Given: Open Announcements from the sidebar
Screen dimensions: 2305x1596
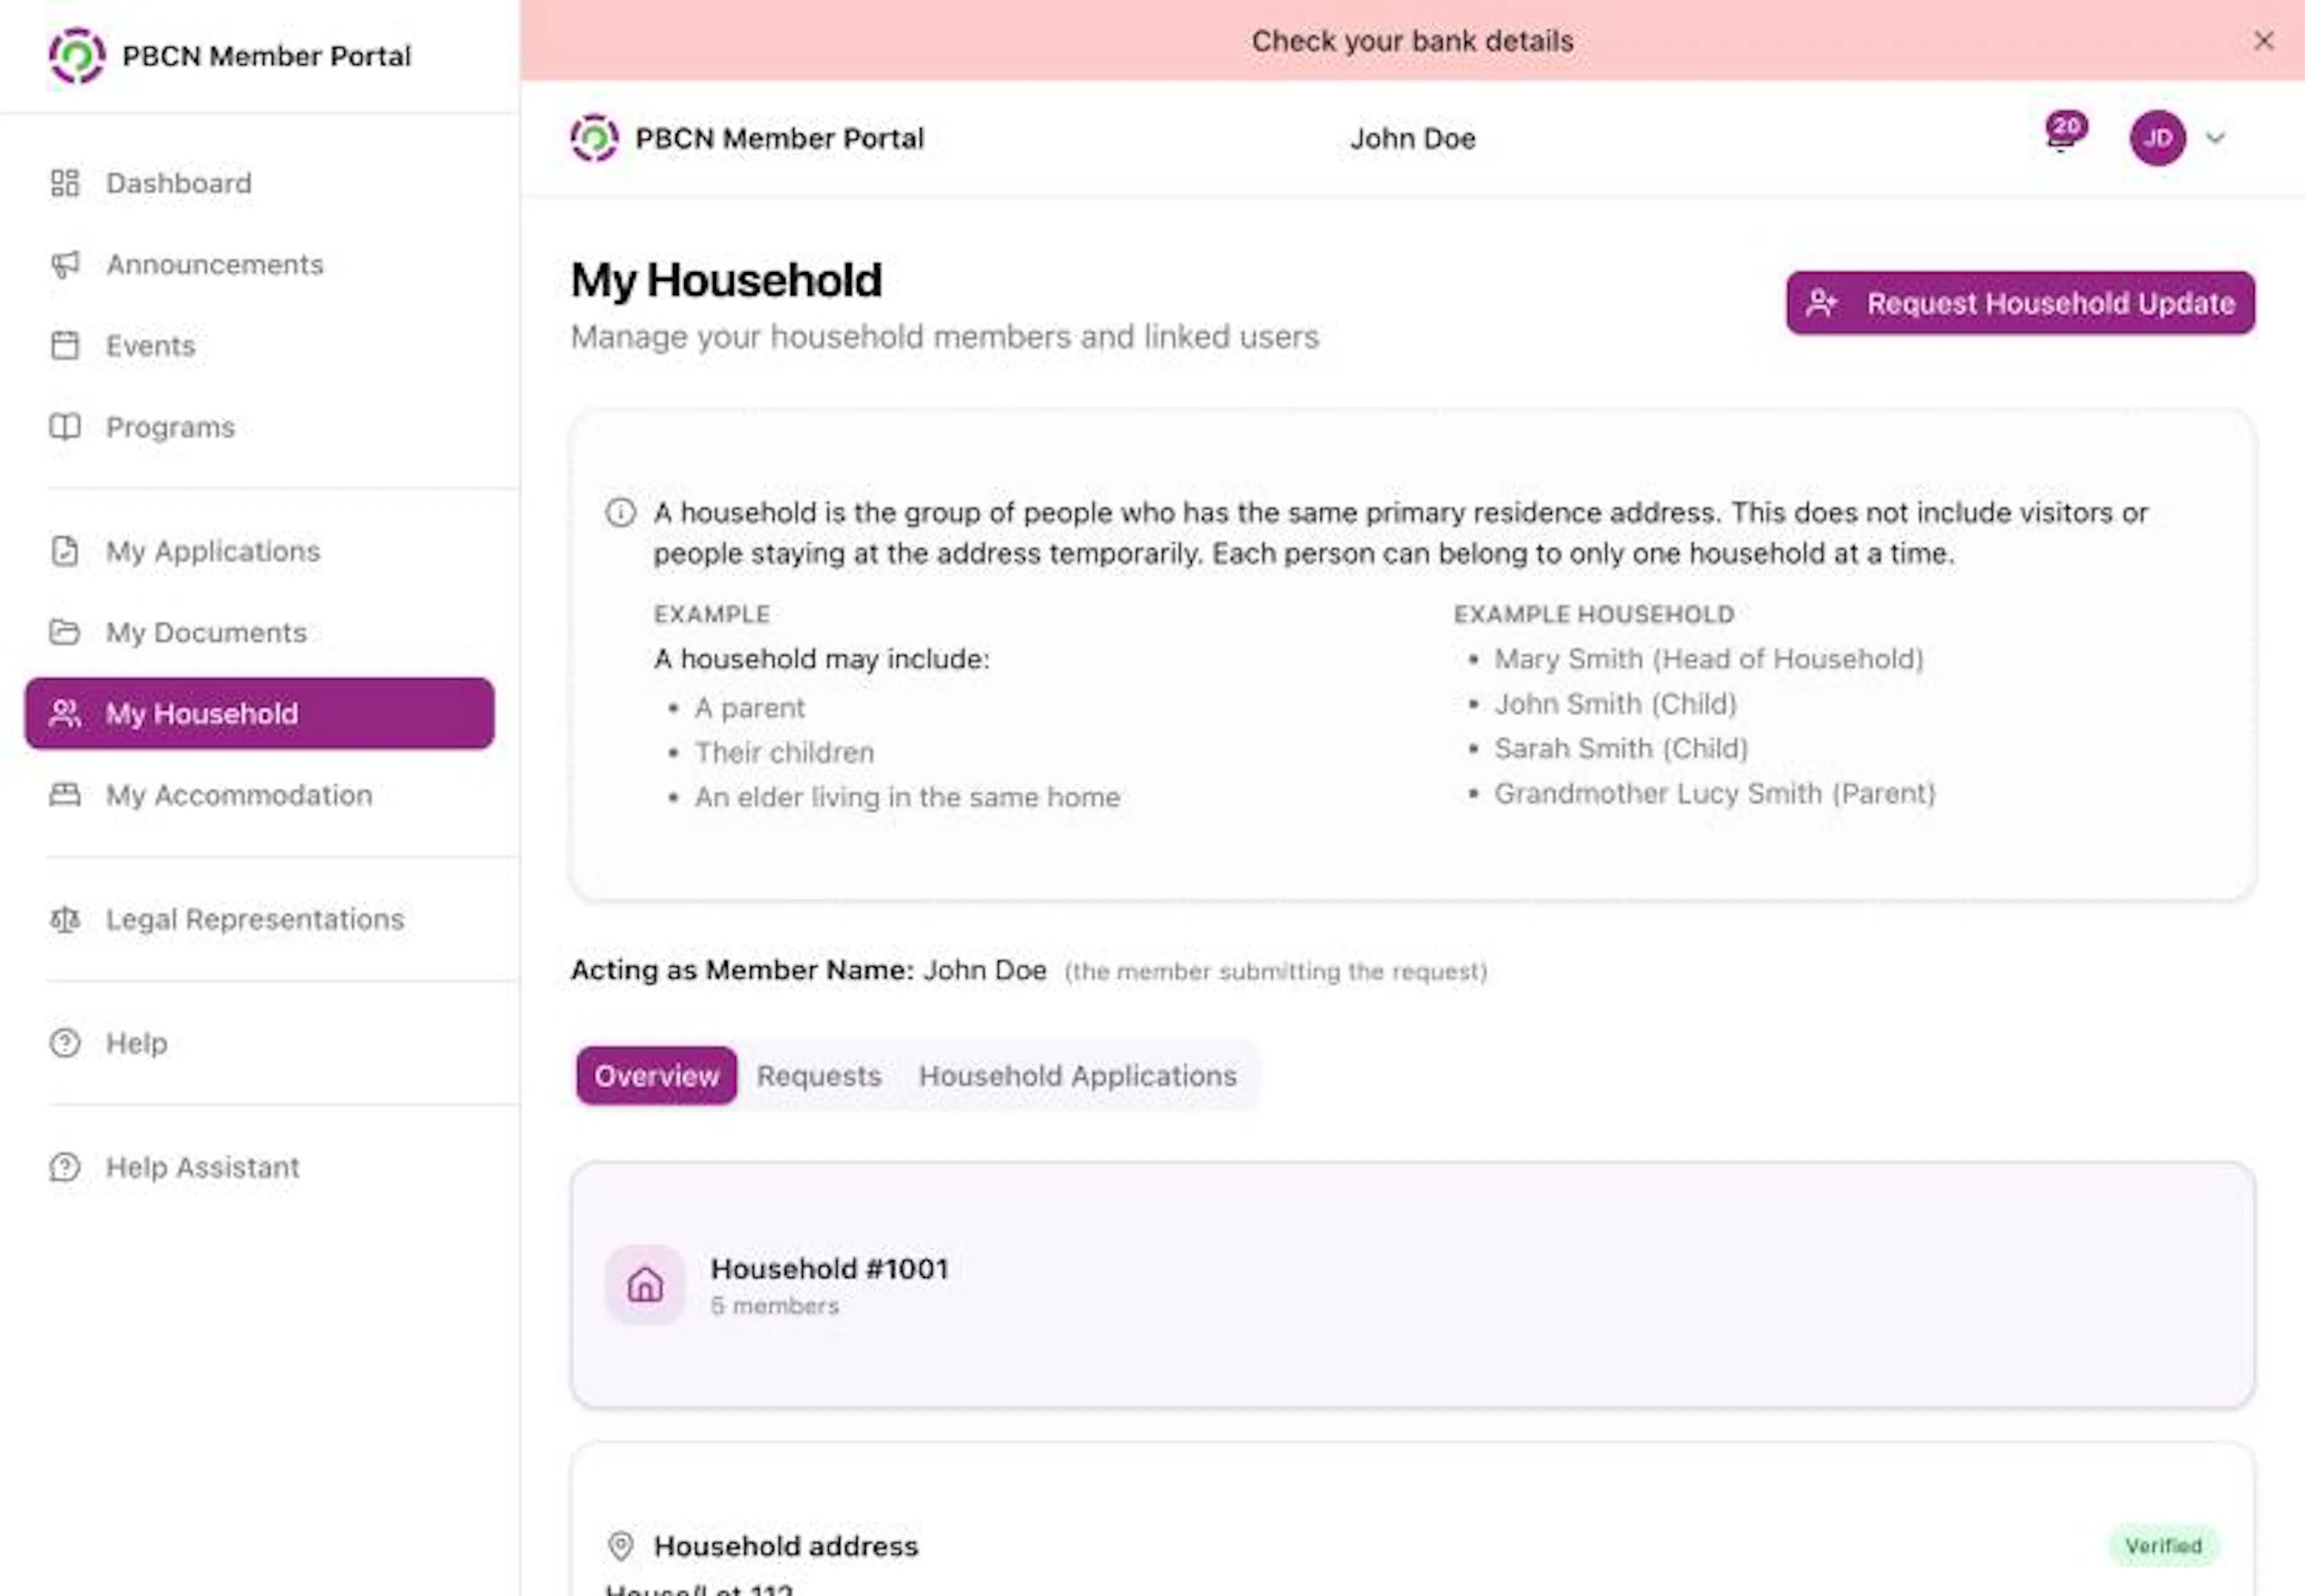Looking at the screenshot, I should (x=260, y=264).
